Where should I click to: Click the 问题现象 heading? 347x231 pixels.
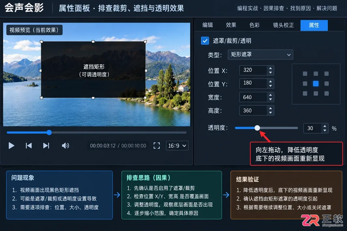(x=22, y=178)
